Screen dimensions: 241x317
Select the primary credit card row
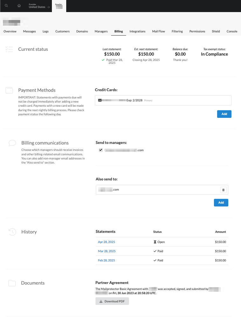coord(163,100)
